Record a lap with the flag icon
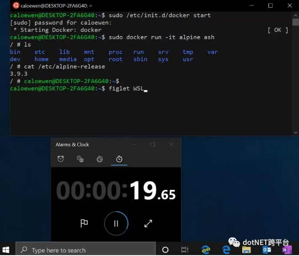The height and width of the screenshot is (256, 299). click(84, 223)
